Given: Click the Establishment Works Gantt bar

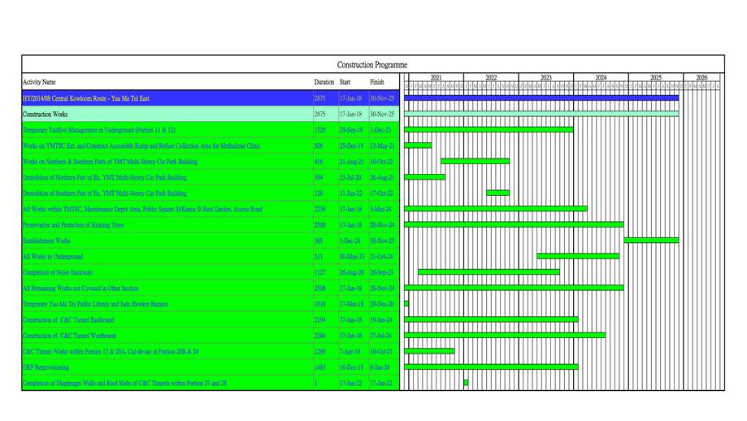Looking at the screenshot, I should pyautogui.click(x=651, y=241).
